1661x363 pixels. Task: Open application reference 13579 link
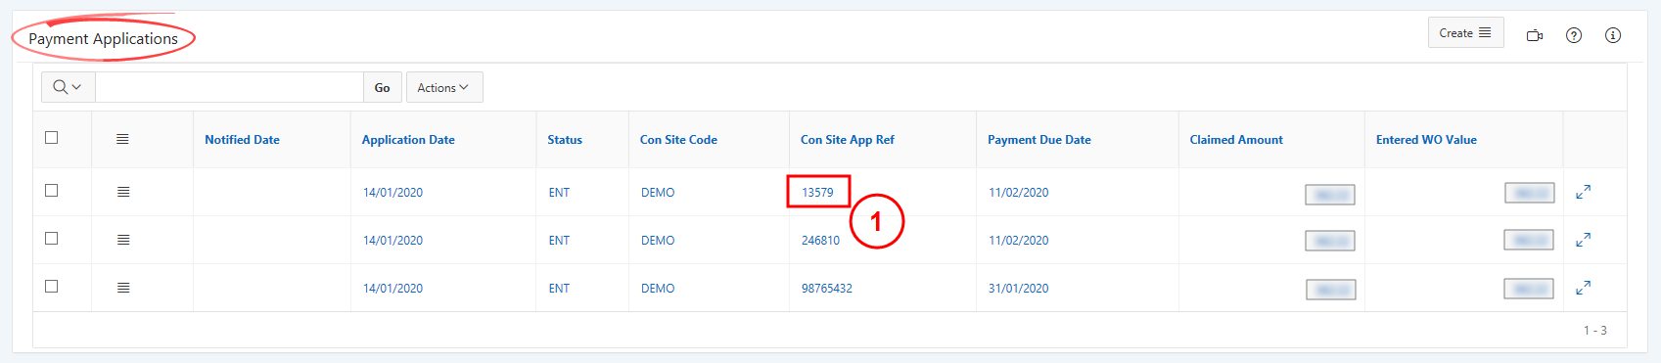pyautogui.click(x=817, y=193)
